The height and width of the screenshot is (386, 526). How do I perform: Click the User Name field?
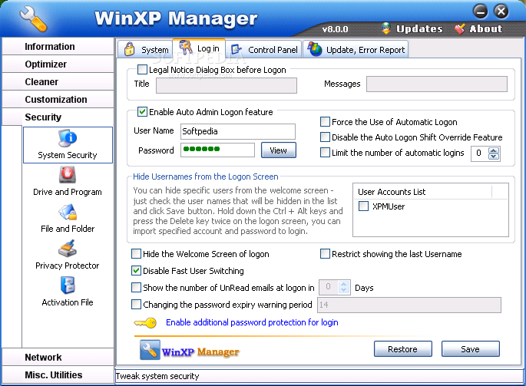pyautogui.click(x=238, y=131)
